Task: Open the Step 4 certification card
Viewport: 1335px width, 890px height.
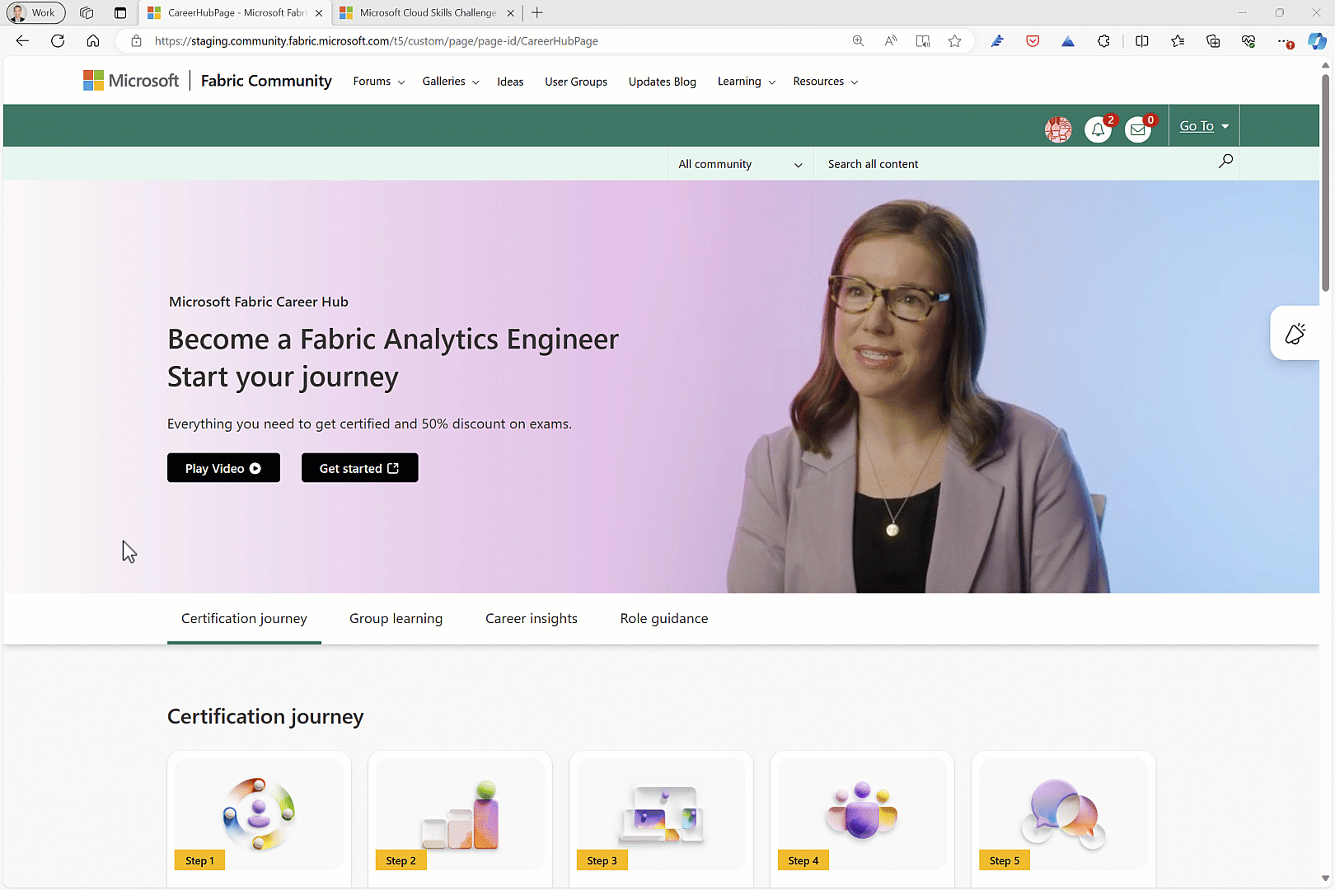Action: pos(862,819)
